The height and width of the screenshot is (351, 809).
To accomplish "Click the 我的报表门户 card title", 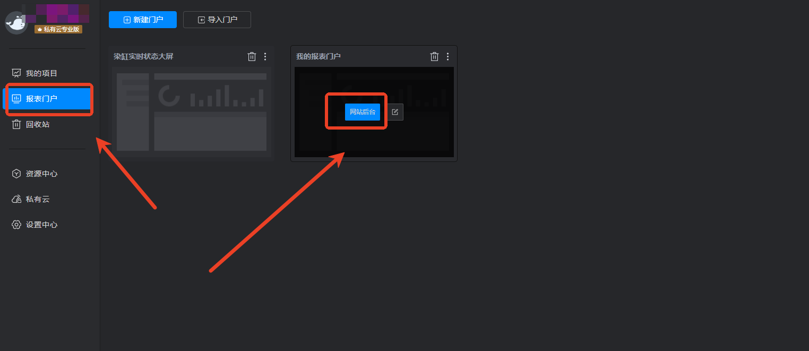I will click(x=319, y=56).
